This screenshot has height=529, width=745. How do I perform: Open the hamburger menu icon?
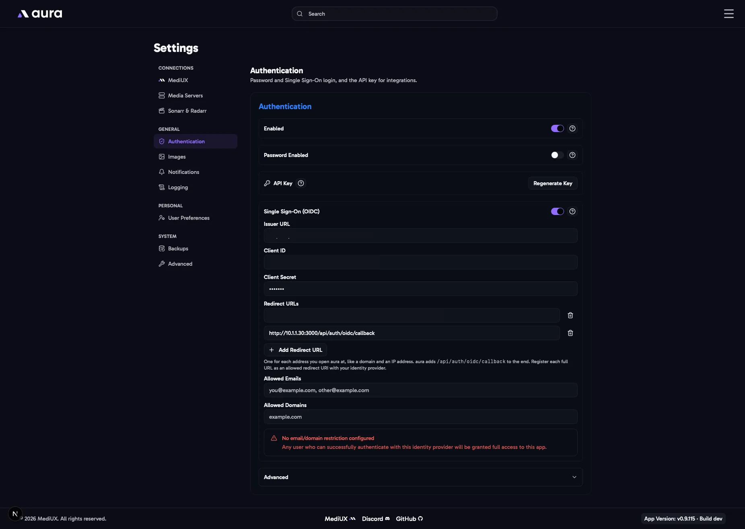(x=729, y=14)
